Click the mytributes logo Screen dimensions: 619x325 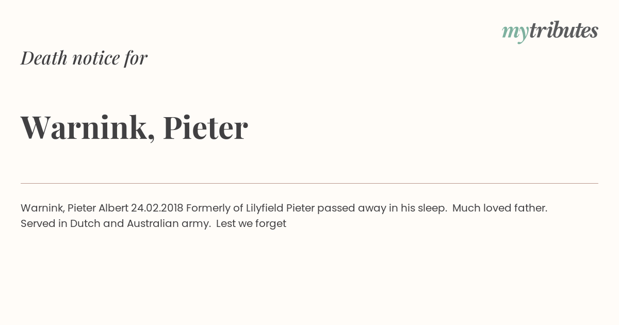(x=550, y=31)
